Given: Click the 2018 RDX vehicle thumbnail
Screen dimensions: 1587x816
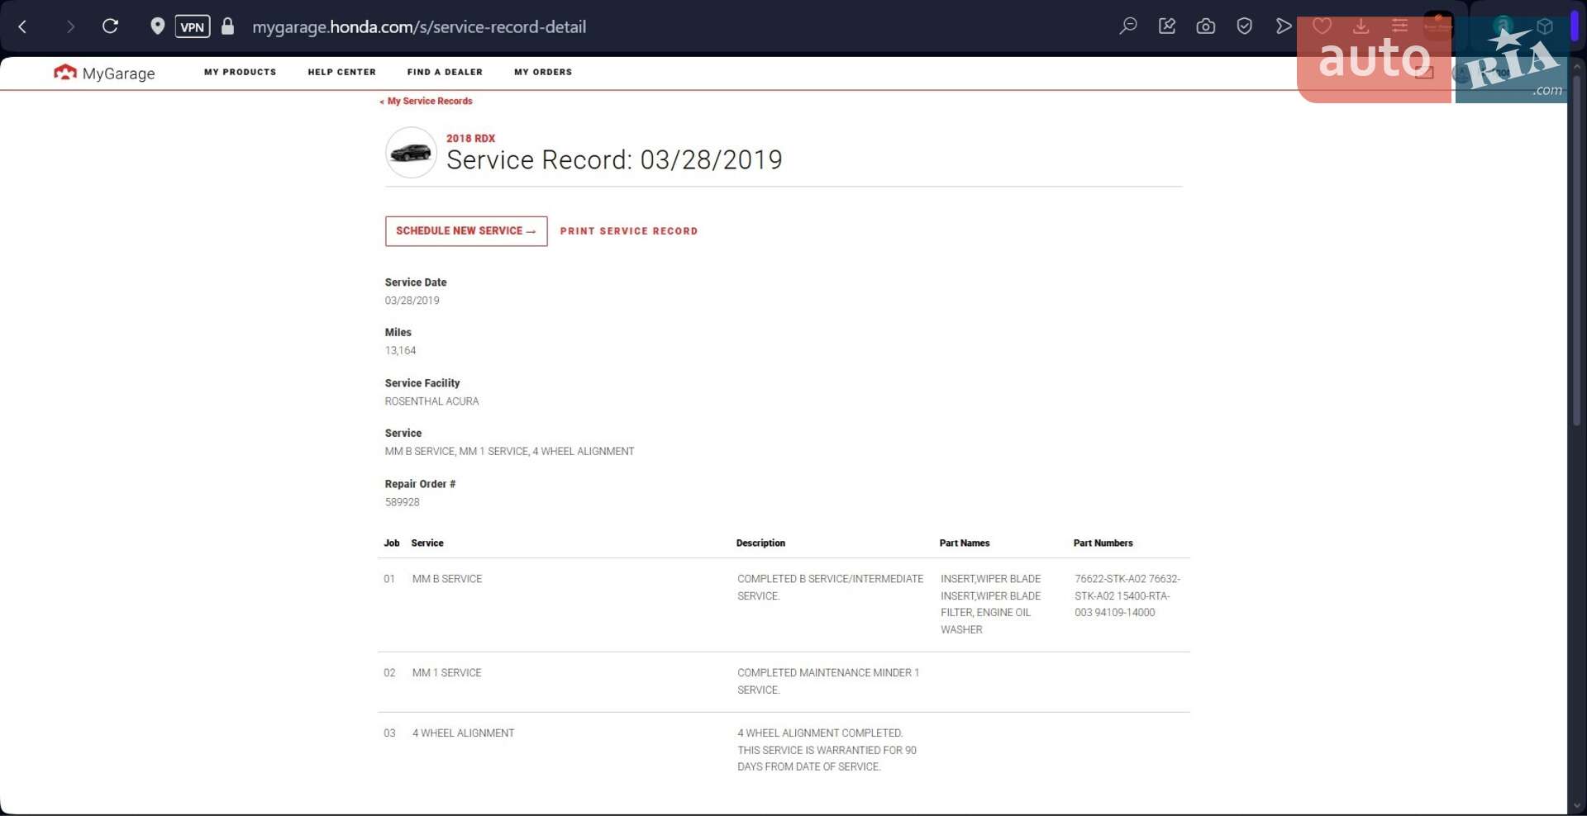Looking at the screenshot, I should (411, 153).
